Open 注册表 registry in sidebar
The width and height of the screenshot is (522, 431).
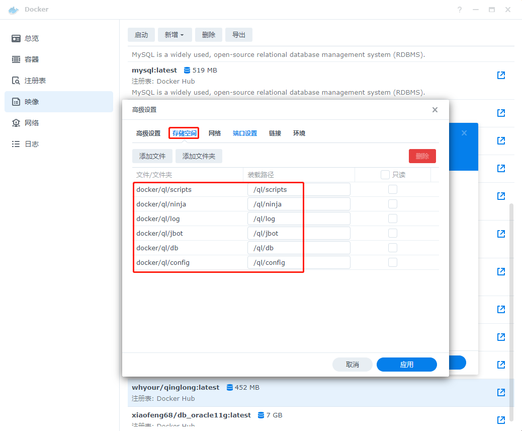[x=35, y=81]
